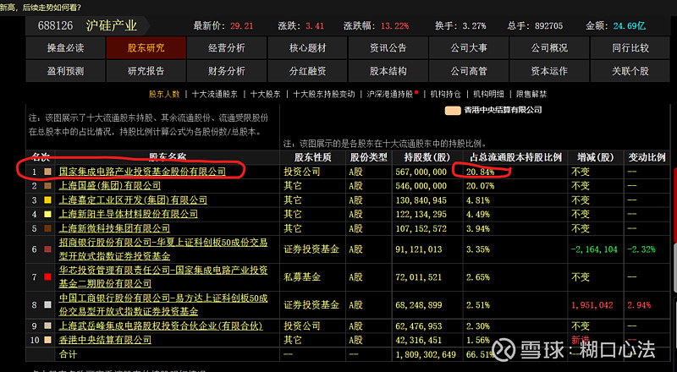The width and height of the screenshot is (677, 372).
Task: Click the stock name 沪硅产业
Action: click(x=112, y=25)
